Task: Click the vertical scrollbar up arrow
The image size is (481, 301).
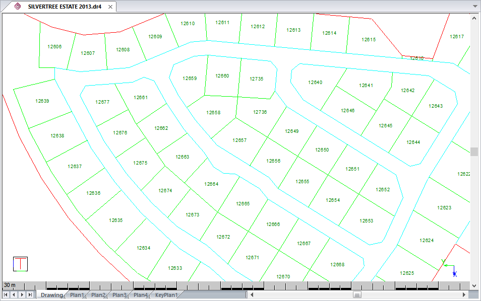Action: (474, 18)
